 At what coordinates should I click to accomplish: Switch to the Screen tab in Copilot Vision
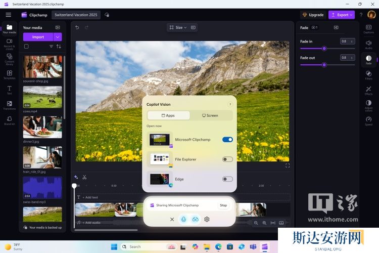210,115
